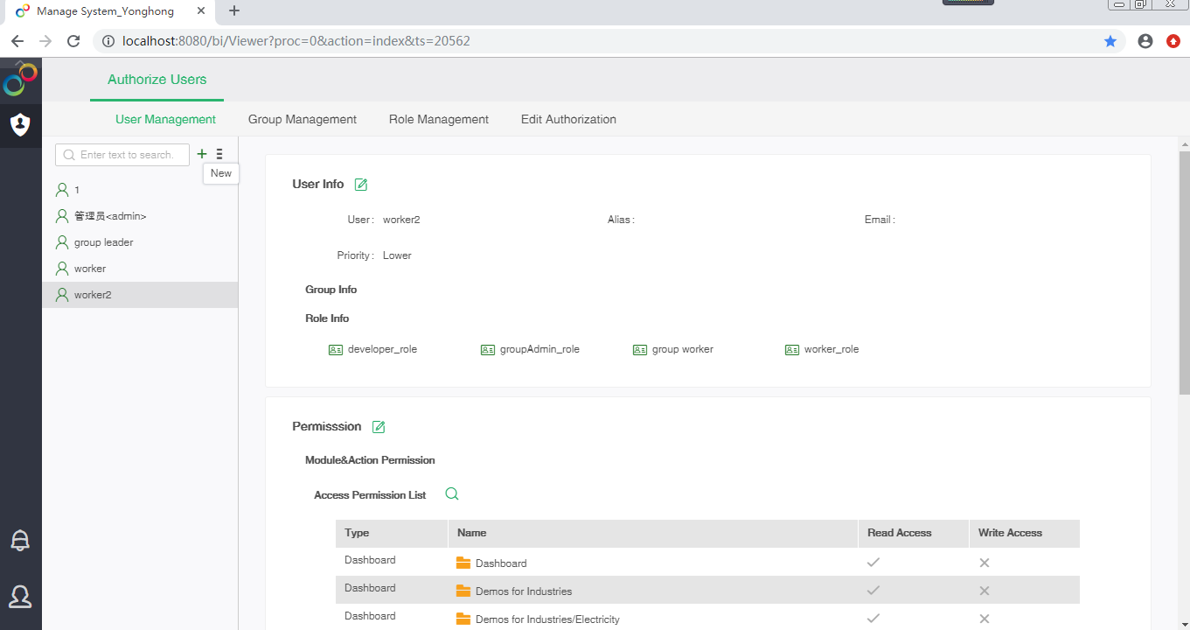Click the groupAdmin_role role icon

pos(488,350)
